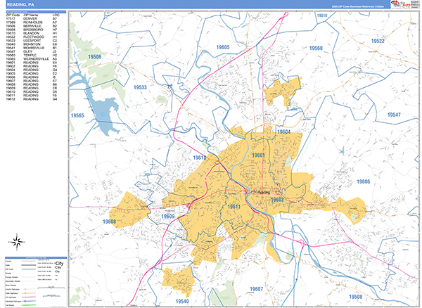
Task: Click the 19560 ZIP label on map
Action: (x=316, y=48)
